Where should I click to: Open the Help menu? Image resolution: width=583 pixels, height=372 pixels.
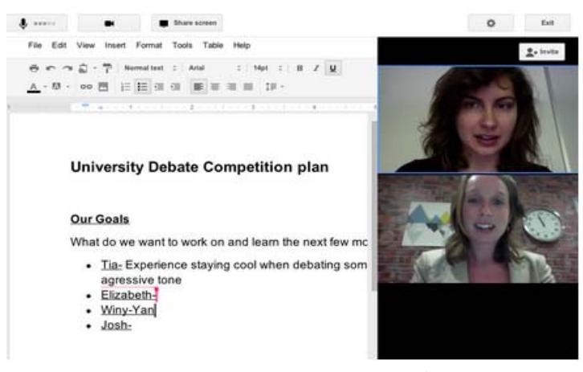242,45
